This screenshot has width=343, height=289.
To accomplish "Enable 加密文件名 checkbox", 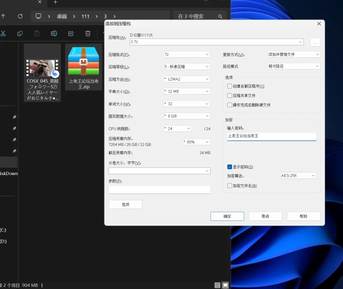I will point(230,186).
